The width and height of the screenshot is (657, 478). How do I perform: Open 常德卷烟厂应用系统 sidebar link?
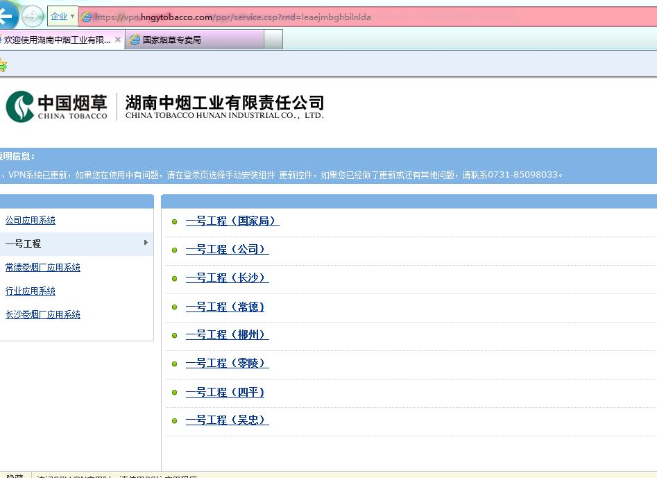(43, 267)
